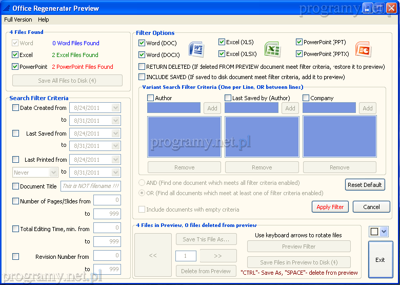Viewport: 400px width, 285px height.
Task: Enable the Author search criteria
Action: click(x=151, y=98)
